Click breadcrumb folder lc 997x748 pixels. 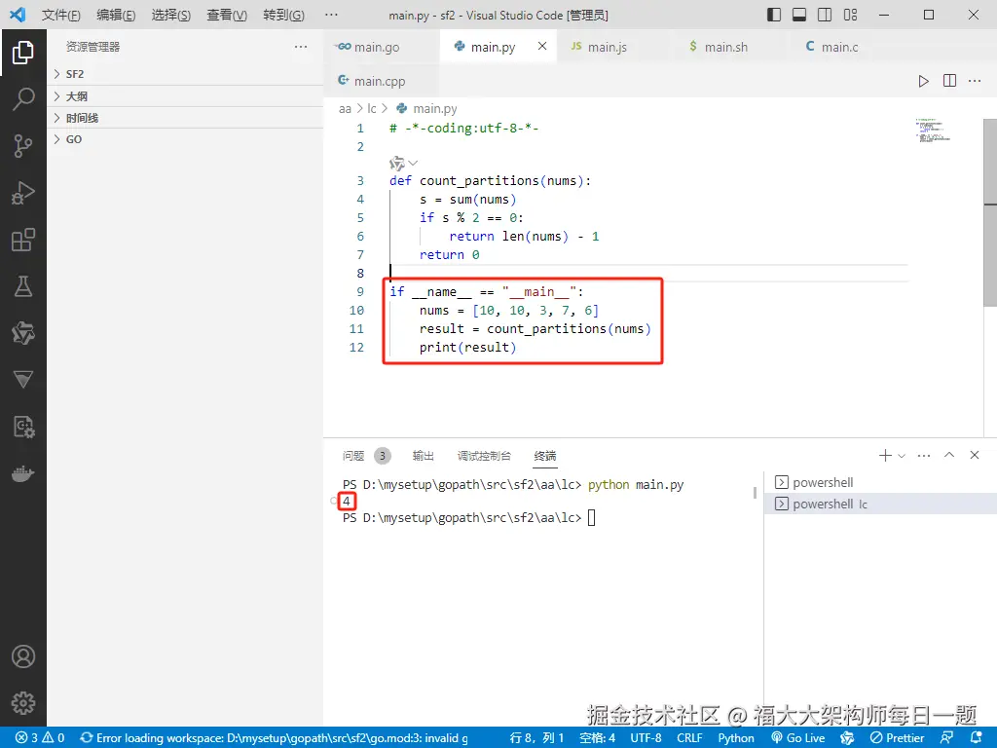[372, 109]
